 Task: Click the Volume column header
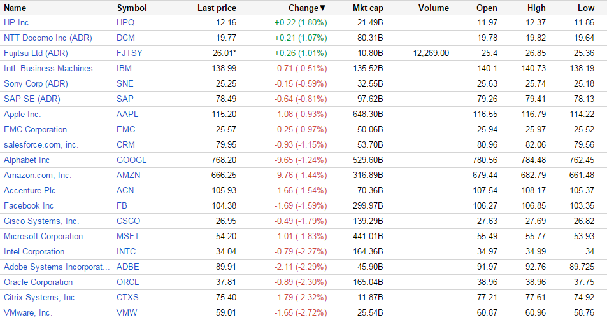(434, 8)
